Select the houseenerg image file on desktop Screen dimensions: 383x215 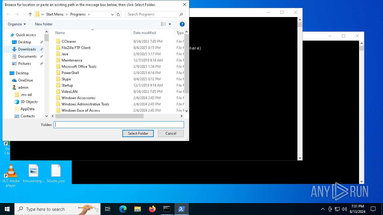[x=34, y=173]
